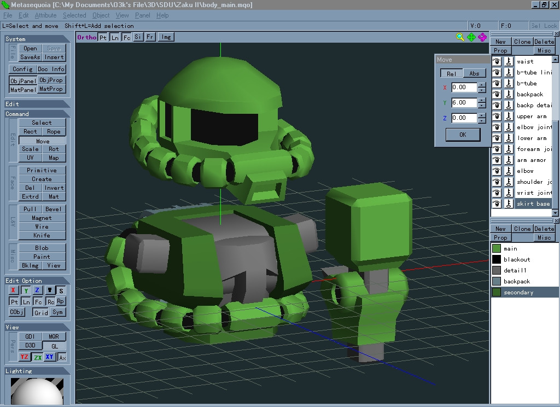
Task: Select the detail1 material color swatch
Action: tap(497, 270)
